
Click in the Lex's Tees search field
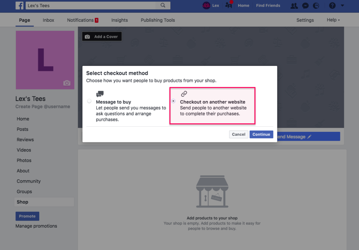coord(90,6)
